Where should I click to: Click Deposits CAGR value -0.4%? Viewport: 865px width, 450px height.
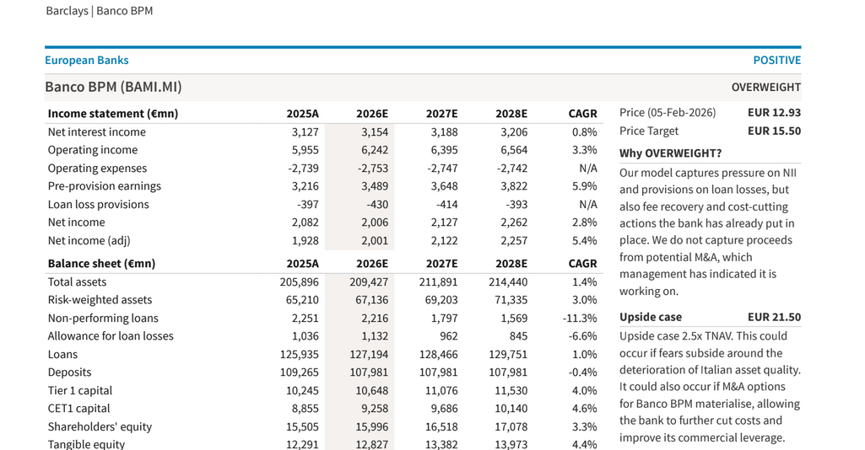582,372
